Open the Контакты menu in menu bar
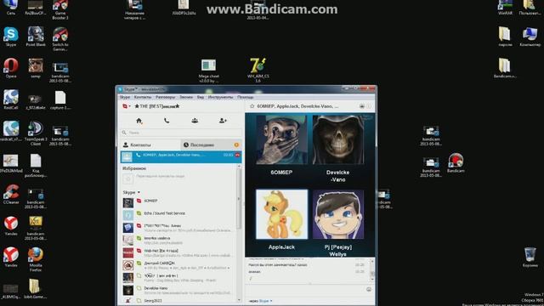544x306 pixels. coord(143,97)
